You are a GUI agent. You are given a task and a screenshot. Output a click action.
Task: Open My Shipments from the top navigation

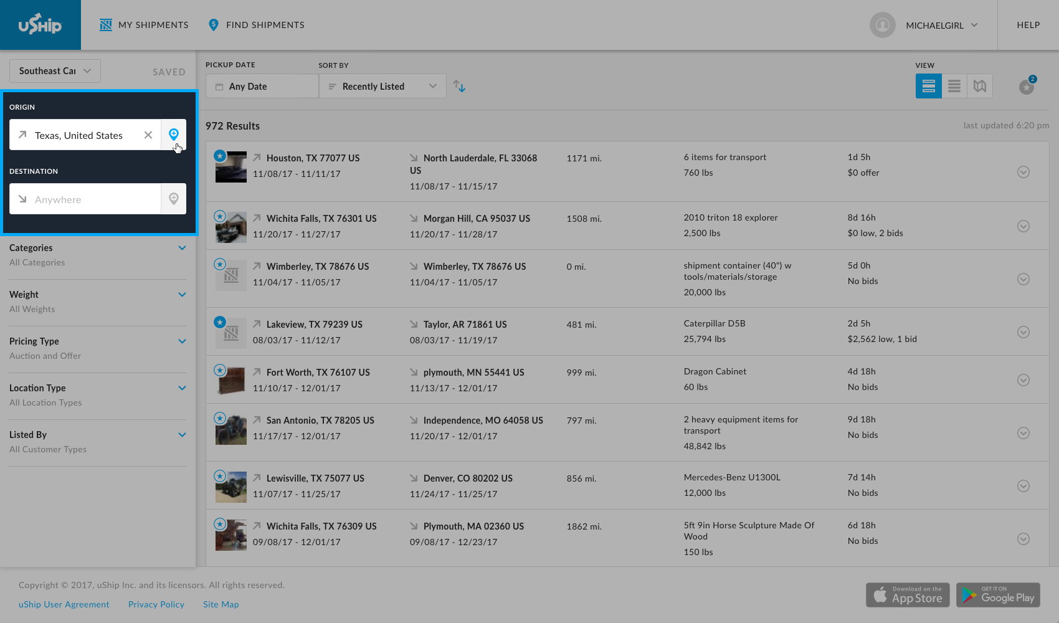144,25
